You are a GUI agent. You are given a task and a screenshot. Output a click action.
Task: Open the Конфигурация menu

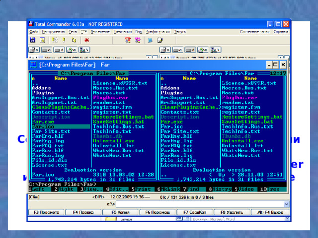click(x=158, y=32)
